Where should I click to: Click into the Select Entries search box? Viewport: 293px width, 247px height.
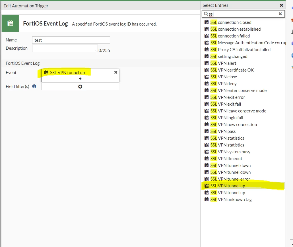tap(243, 14)
